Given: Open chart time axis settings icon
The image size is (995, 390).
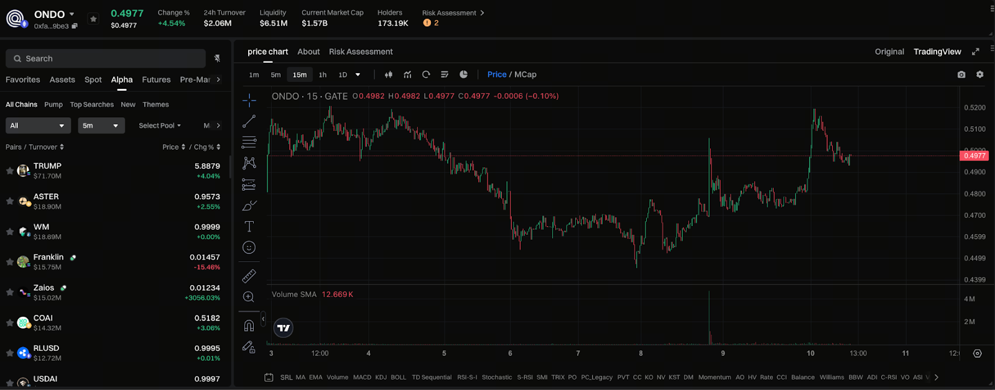Looking at the screenshot, I should pos(978,353).
